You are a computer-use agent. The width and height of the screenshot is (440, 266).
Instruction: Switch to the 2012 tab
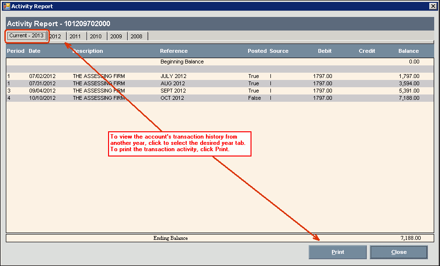[x=56, y=36]
